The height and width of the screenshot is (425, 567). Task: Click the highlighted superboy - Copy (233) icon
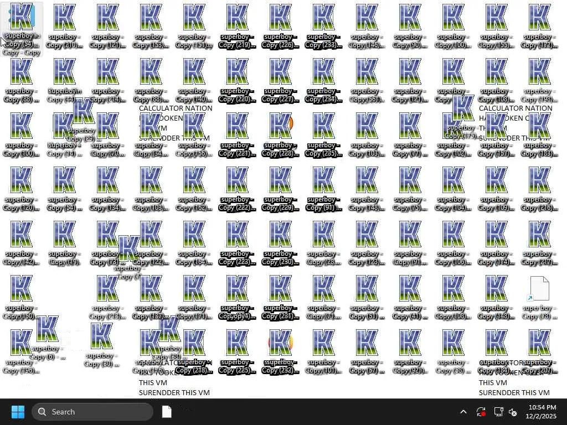(323, 26)
